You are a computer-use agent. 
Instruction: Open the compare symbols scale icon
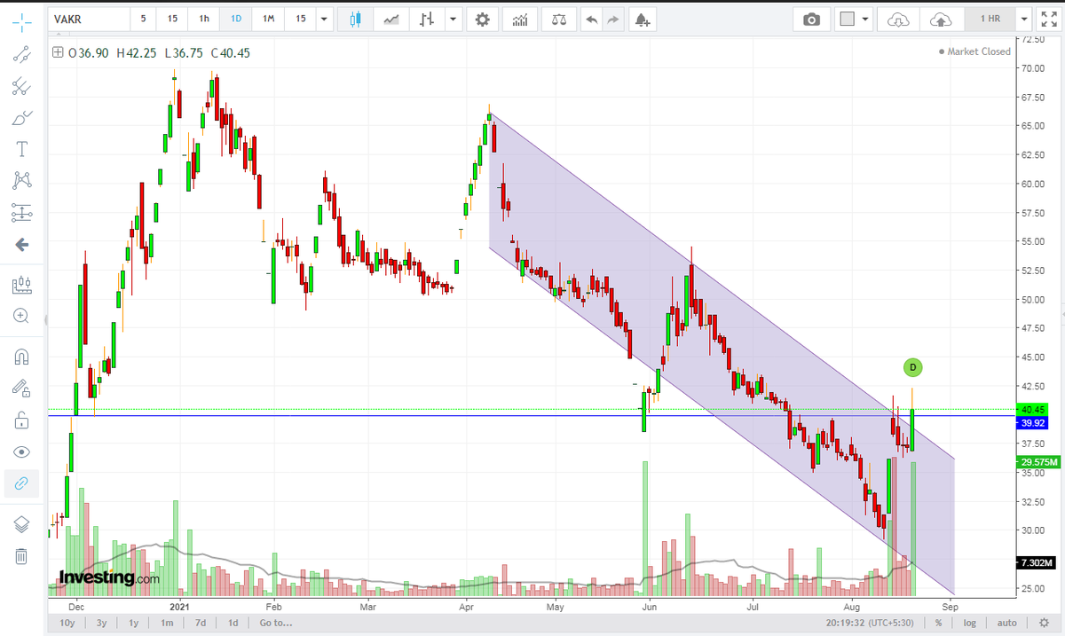pos(559,19)
